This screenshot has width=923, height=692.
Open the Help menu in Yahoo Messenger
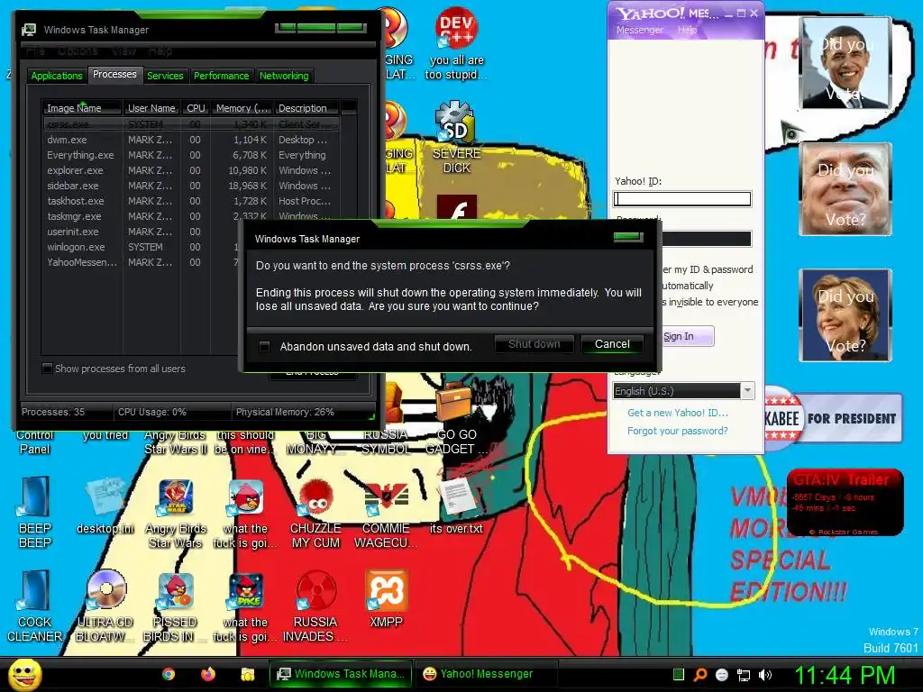tap(687, 30)
